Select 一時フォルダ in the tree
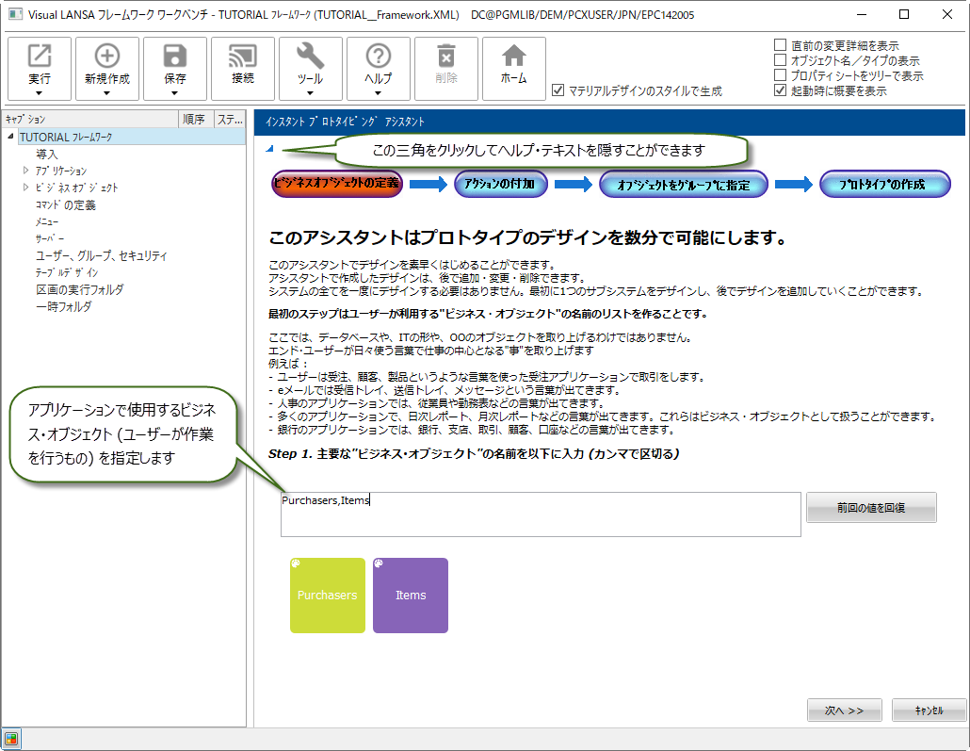Viewport: 970px width, 751px height. click(64, 306)
